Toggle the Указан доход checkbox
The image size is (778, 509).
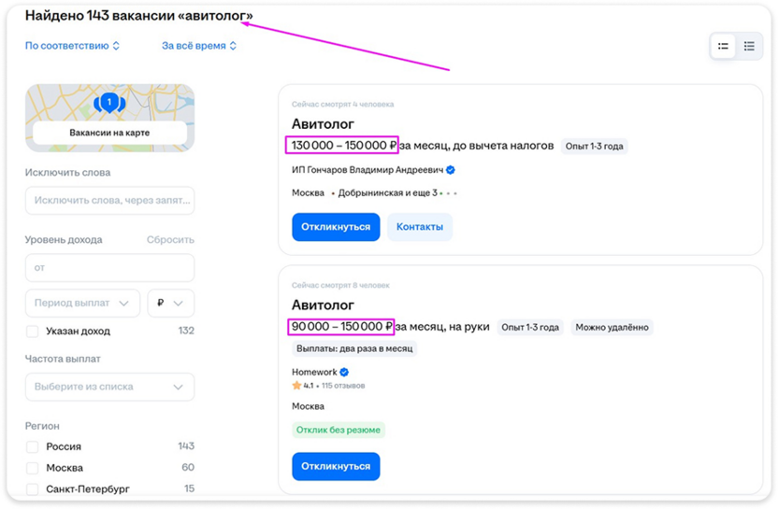(x=33, y=331)
